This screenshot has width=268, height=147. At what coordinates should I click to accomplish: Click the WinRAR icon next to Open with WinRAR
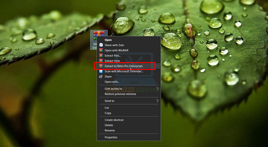click(101, 50)
